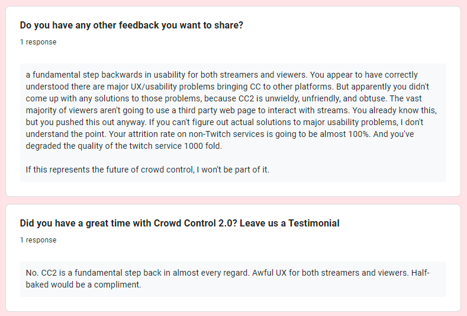
Task: Click '1 response' under the feedback question
Action: coord(38,42)
